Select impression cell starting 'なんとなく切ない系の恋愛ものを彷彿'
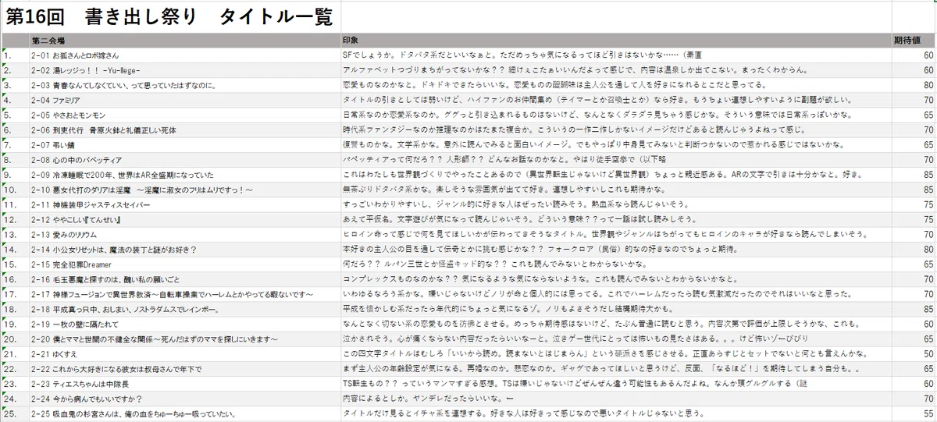Screen dimensions: 937x422 [x=616, y=324]
